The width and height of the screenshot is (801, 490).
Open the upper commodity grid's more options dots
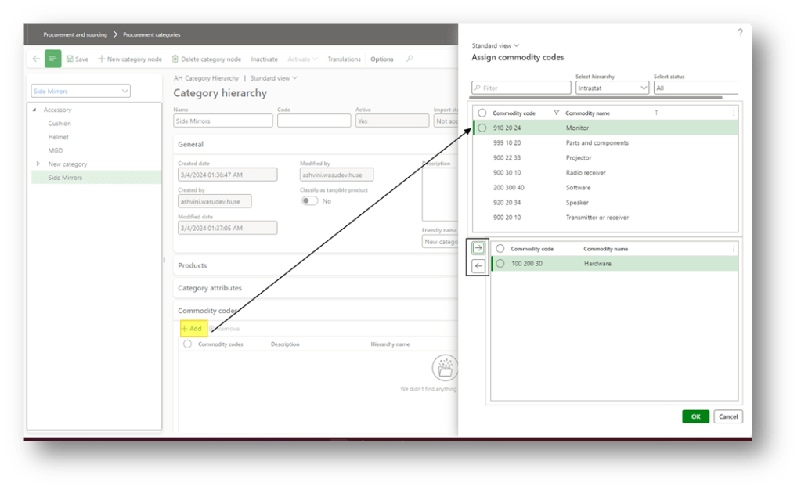click(x=733, y=113)
